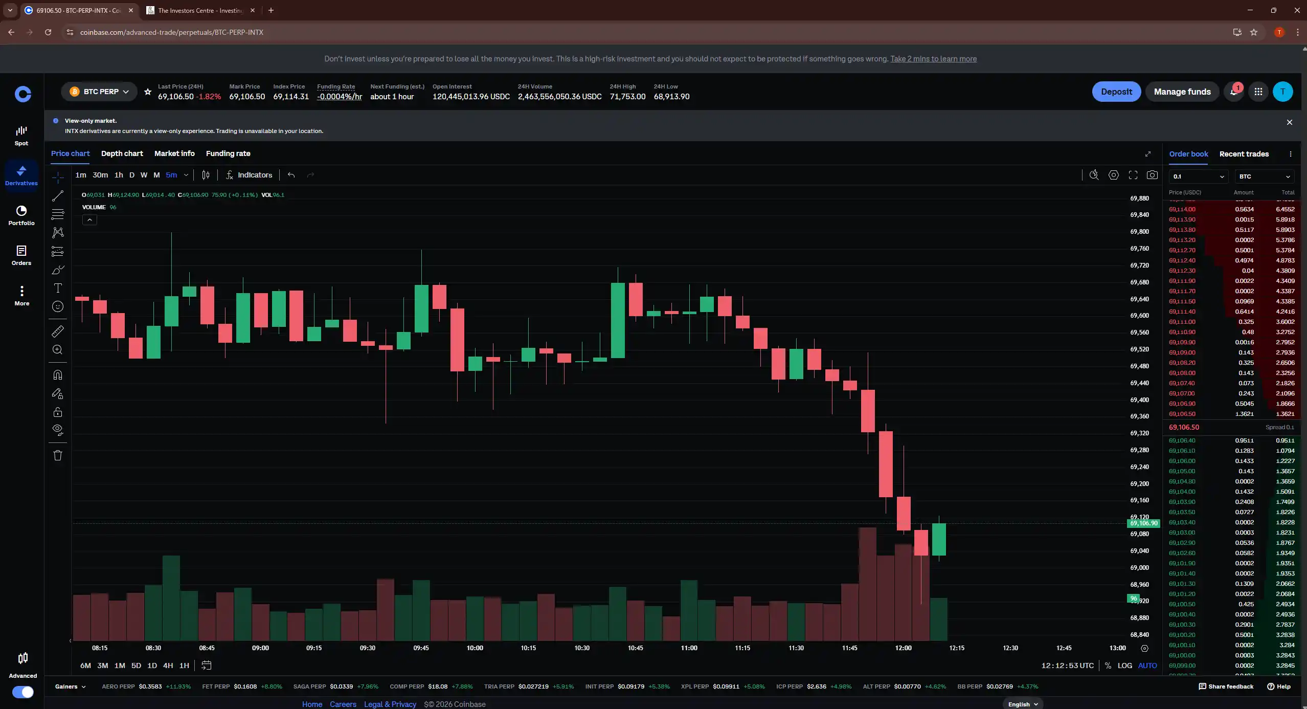Select the brush drawing tool

pyautogui.click(x=58, y=270)
